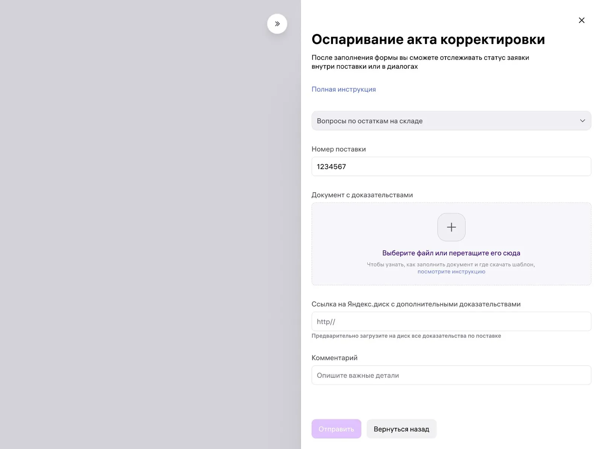Click the "Номер поставки" label
Screen dimensions: 602x449
pos(339,149)
